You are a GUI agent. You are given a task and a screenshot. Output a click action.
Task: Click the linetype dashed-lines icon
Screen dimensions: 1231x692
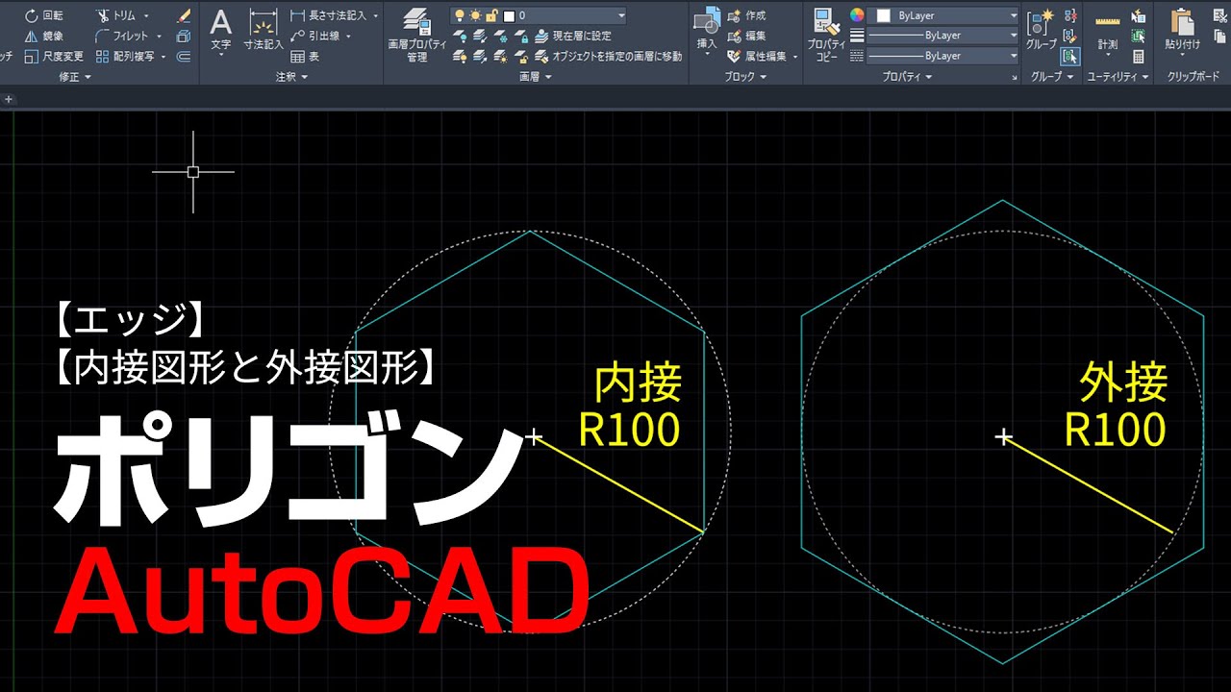pos(857,56)
